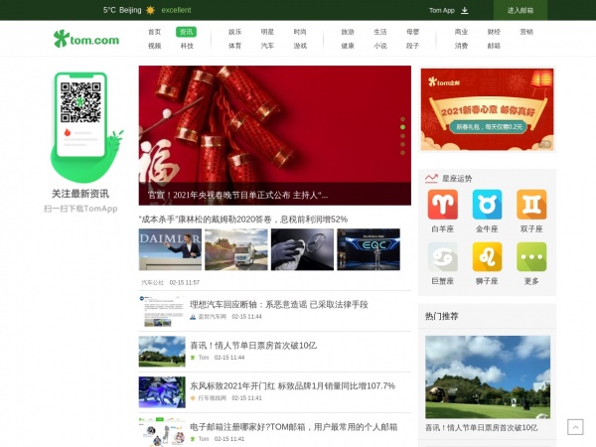Open the 东风标致2021年开门红 article
596x447 pixels.
click(x=293, y=386)
